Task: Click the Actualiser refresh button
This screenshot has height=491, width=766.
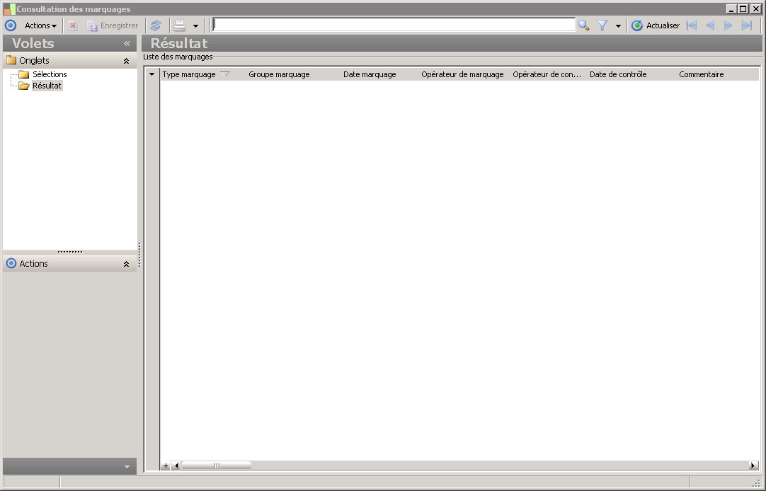Action: [656, 25]
